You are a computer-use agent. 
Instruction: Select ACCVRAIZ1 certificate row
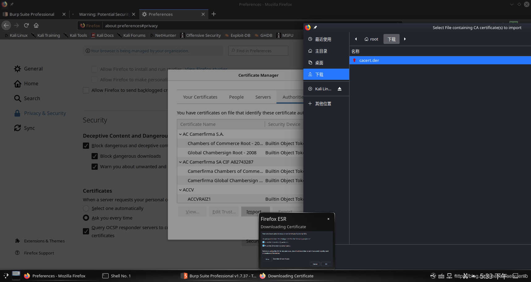[x=240, y=199]
